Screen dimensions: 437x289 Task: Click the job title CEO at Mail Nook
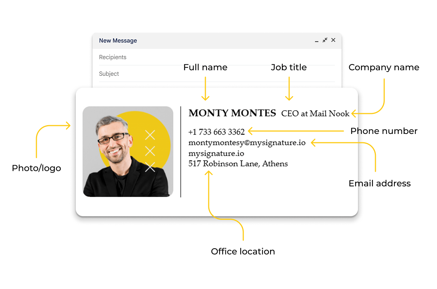315,114
